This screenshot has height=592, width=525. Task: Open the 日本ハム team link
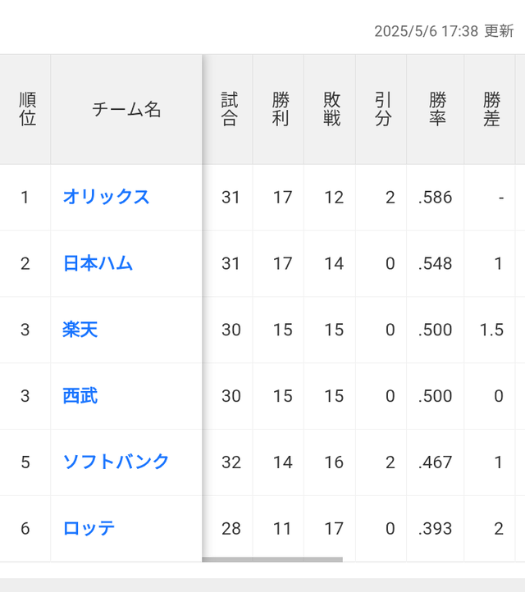[x=98, y=263]
